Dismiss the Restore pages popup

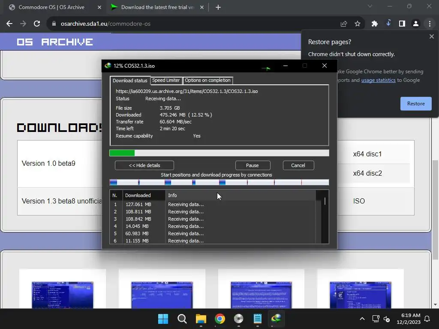[431, 36]
